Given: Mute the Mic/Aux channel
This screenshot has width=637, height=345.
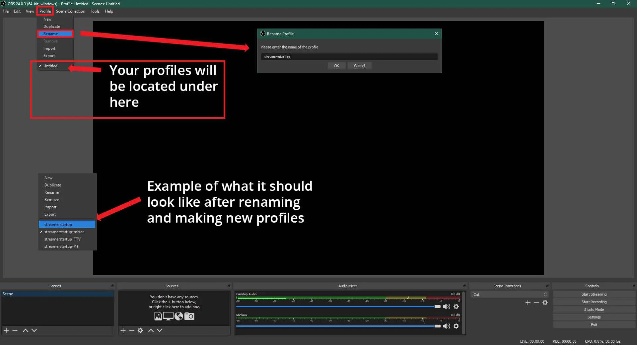Looking at the screenshot, I should (x=447, y=326).
